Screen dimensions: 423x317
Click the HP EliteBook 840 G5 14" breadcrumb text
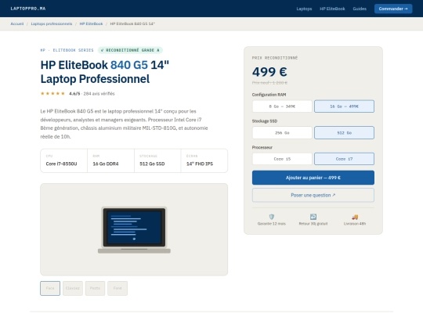tap(132, 23)
